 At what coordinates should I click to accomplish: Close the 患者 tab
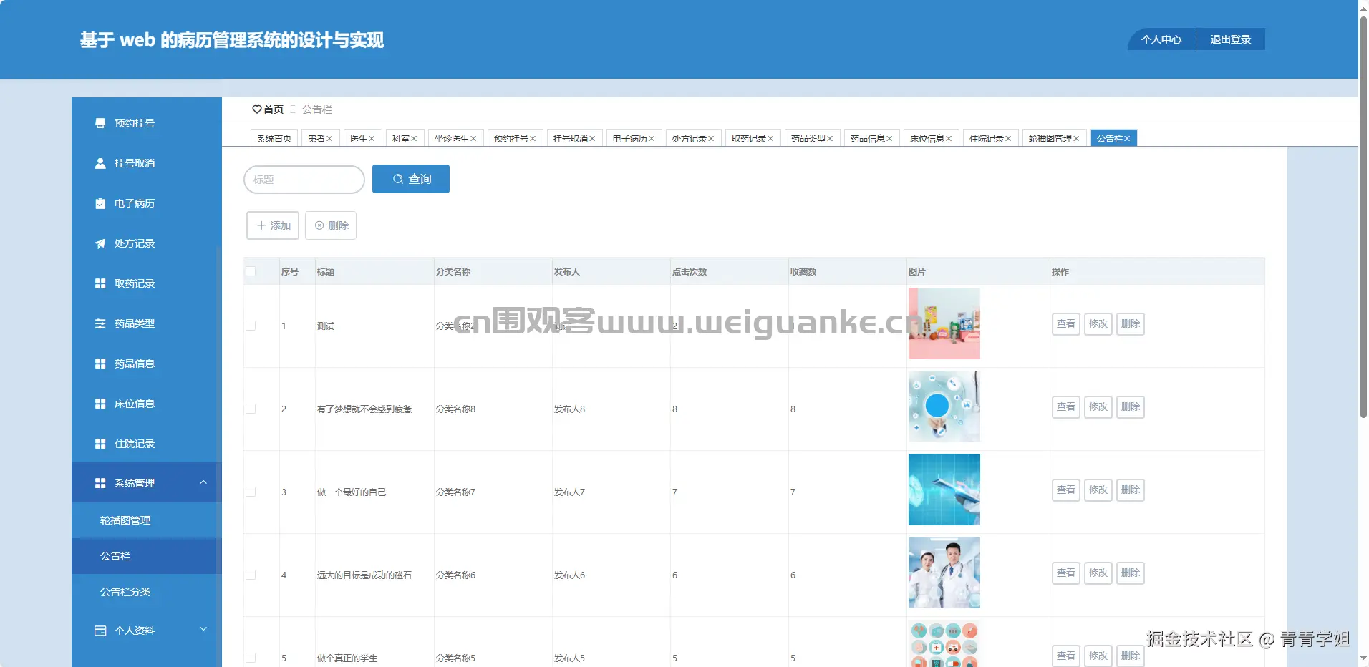[329, 139]
